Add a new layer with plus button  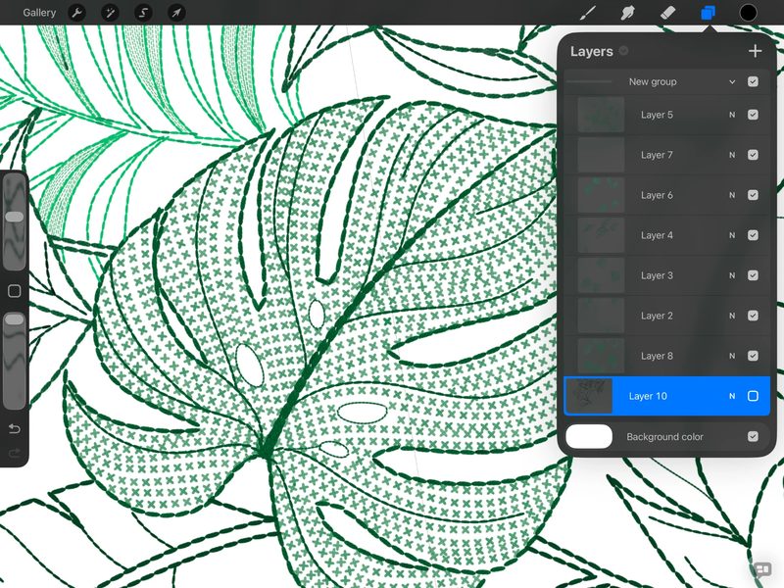point(755,51)
